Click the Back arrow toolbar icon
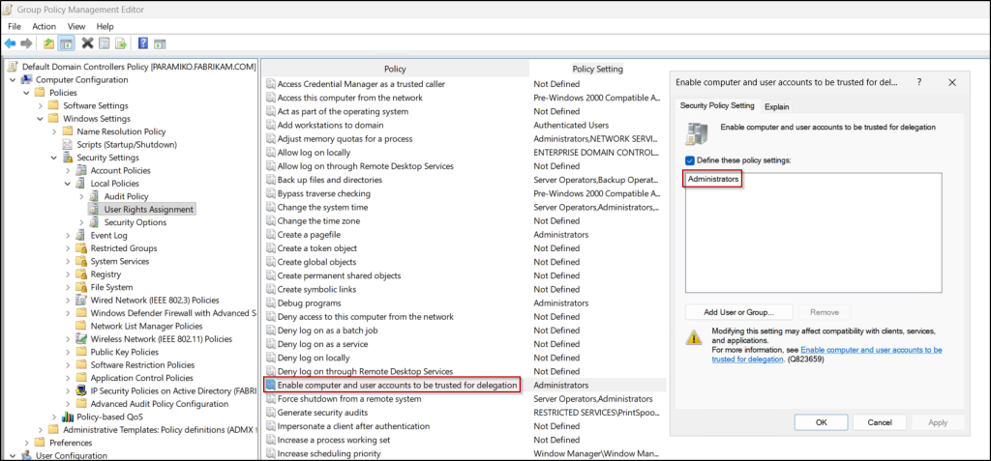Screen dimensions: 991x461 click(10, 43)
